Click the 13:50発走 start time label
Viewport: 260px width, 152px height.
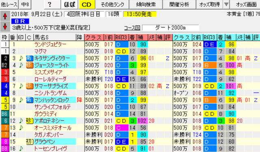tap(140, 14)
